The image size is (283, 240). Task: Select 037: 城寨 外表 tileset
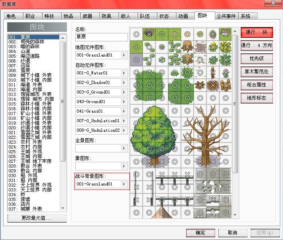coord(33,209)
